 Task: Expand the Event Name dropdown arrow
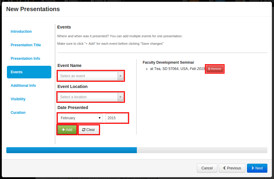click(x=120, y=76)
